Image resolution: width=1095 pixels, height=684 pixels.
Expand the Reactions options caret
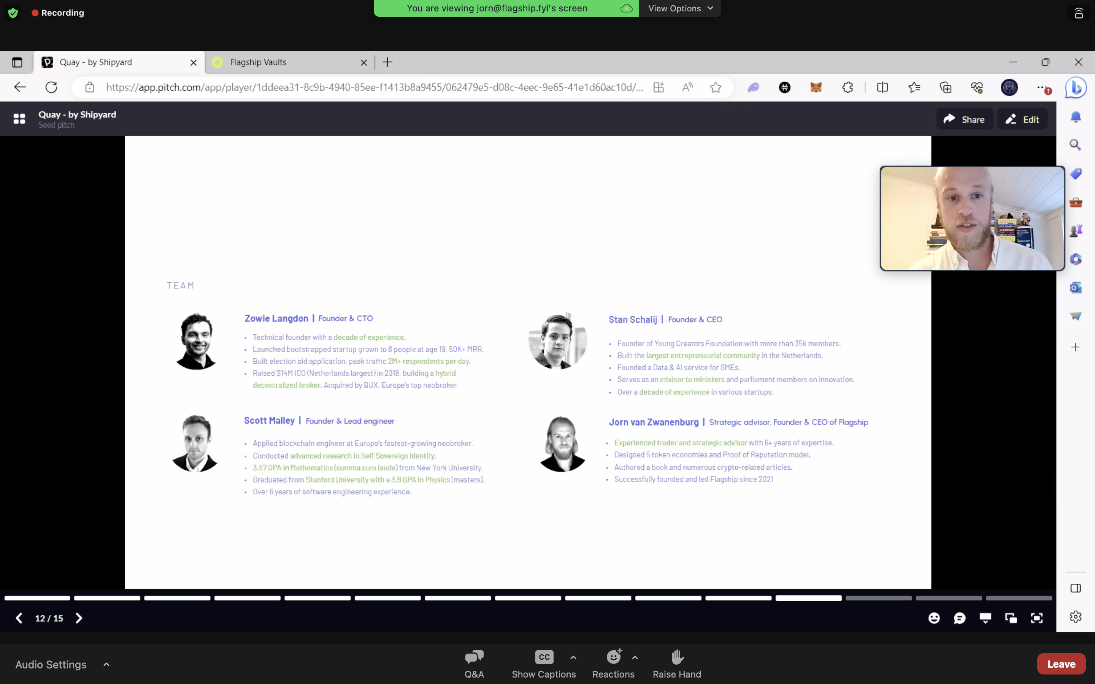(635, 657)
